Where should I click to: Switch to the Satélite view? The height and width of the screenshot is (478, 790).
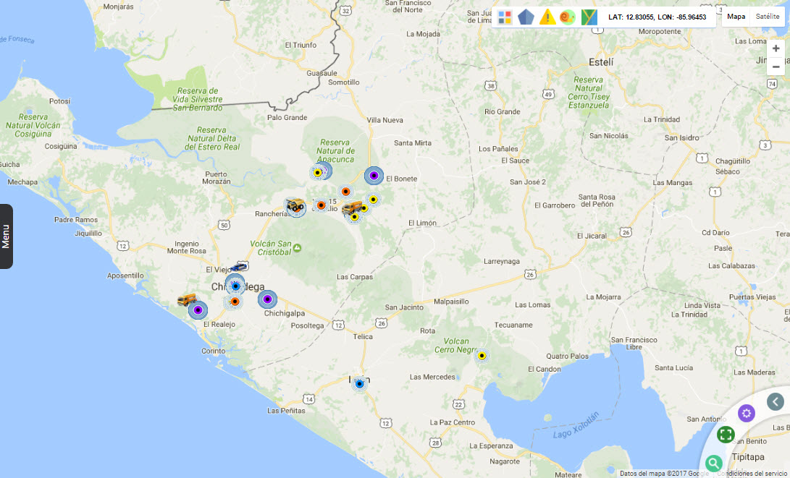pos(768,17)
